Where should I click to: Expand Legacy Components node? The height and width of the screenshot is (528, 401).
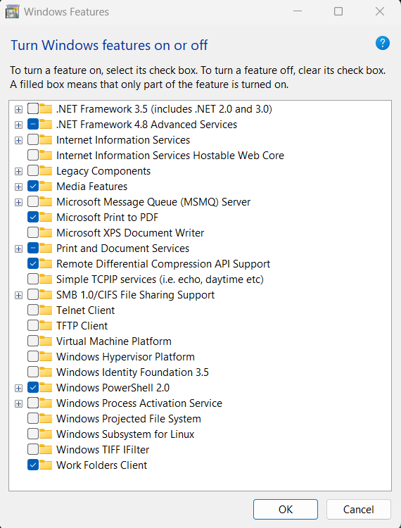click(x=18, y=171)
